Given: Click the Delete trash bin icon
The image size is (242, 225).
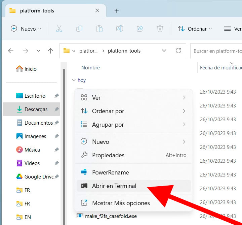Looking at the screenshot, I should point(160,29).
